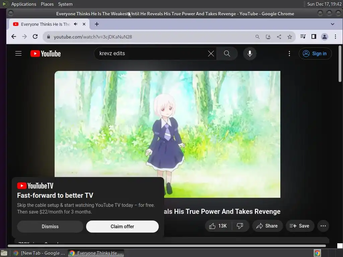Click the clock Sun Dec 17, 19:42

coord(324,4)
